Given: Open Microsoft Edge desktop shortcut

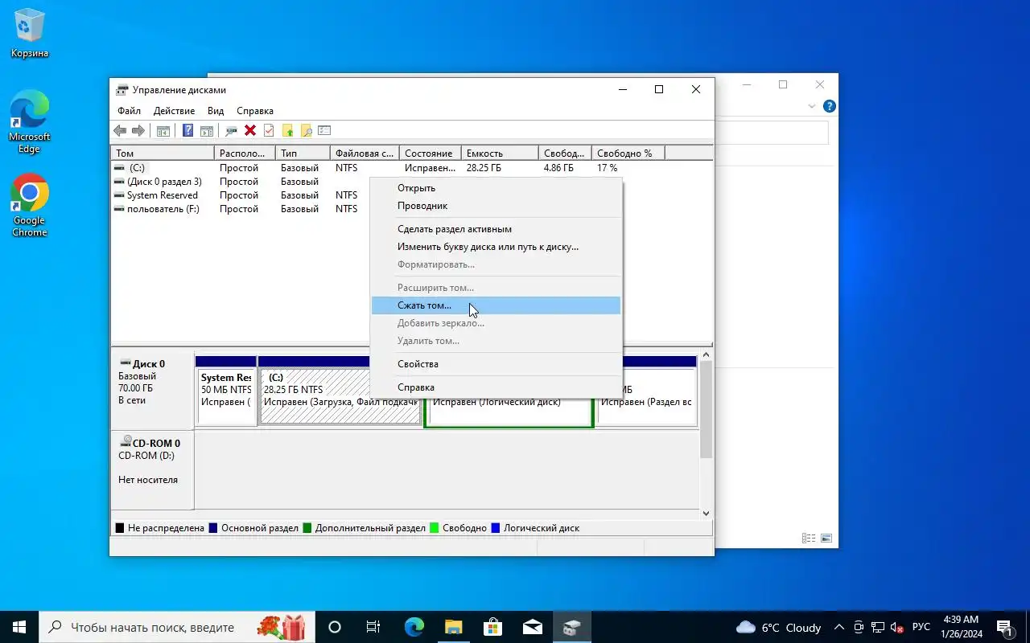Looking at the screenshot, I should point(30,121).
